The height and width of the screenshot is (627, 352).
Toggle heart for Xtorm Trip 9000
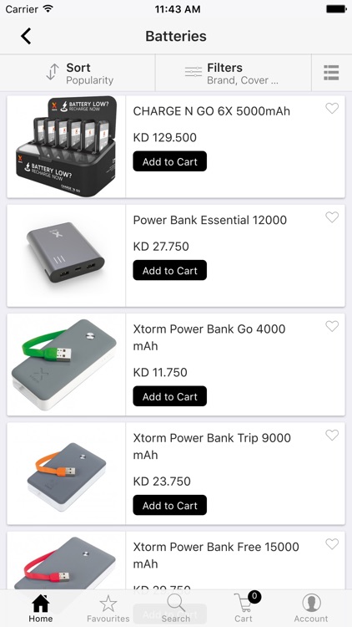[x=332, y=435]
